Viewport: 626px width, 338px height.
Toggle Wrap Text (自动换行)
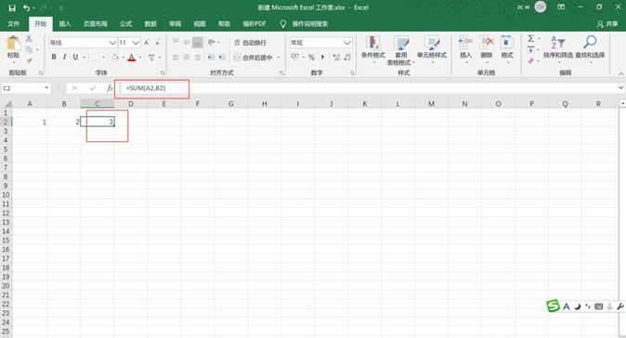[251, 43]
